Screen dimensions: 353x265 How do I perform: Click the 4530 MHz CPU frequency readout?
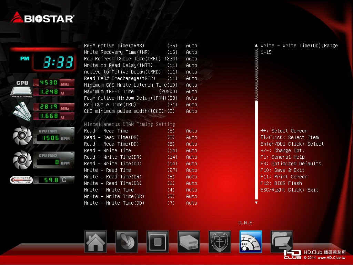click(x=54, y=83)
